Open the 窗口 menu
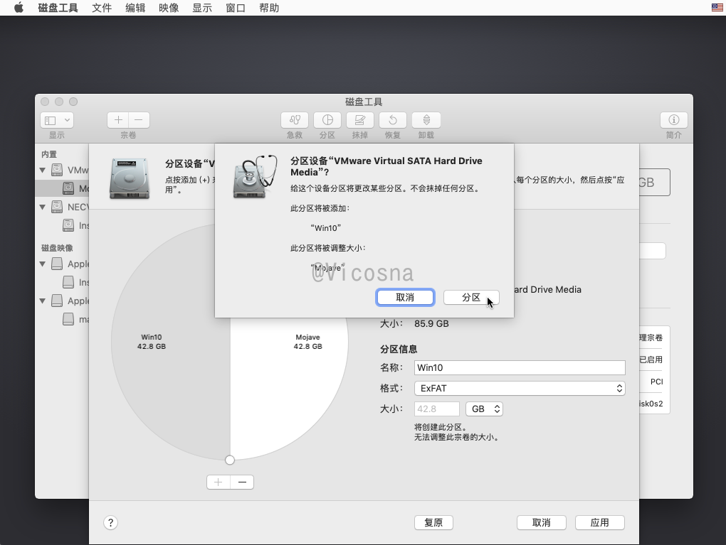Image resolution: width=726 pixels, height=545 pixels. click(235, 8)
